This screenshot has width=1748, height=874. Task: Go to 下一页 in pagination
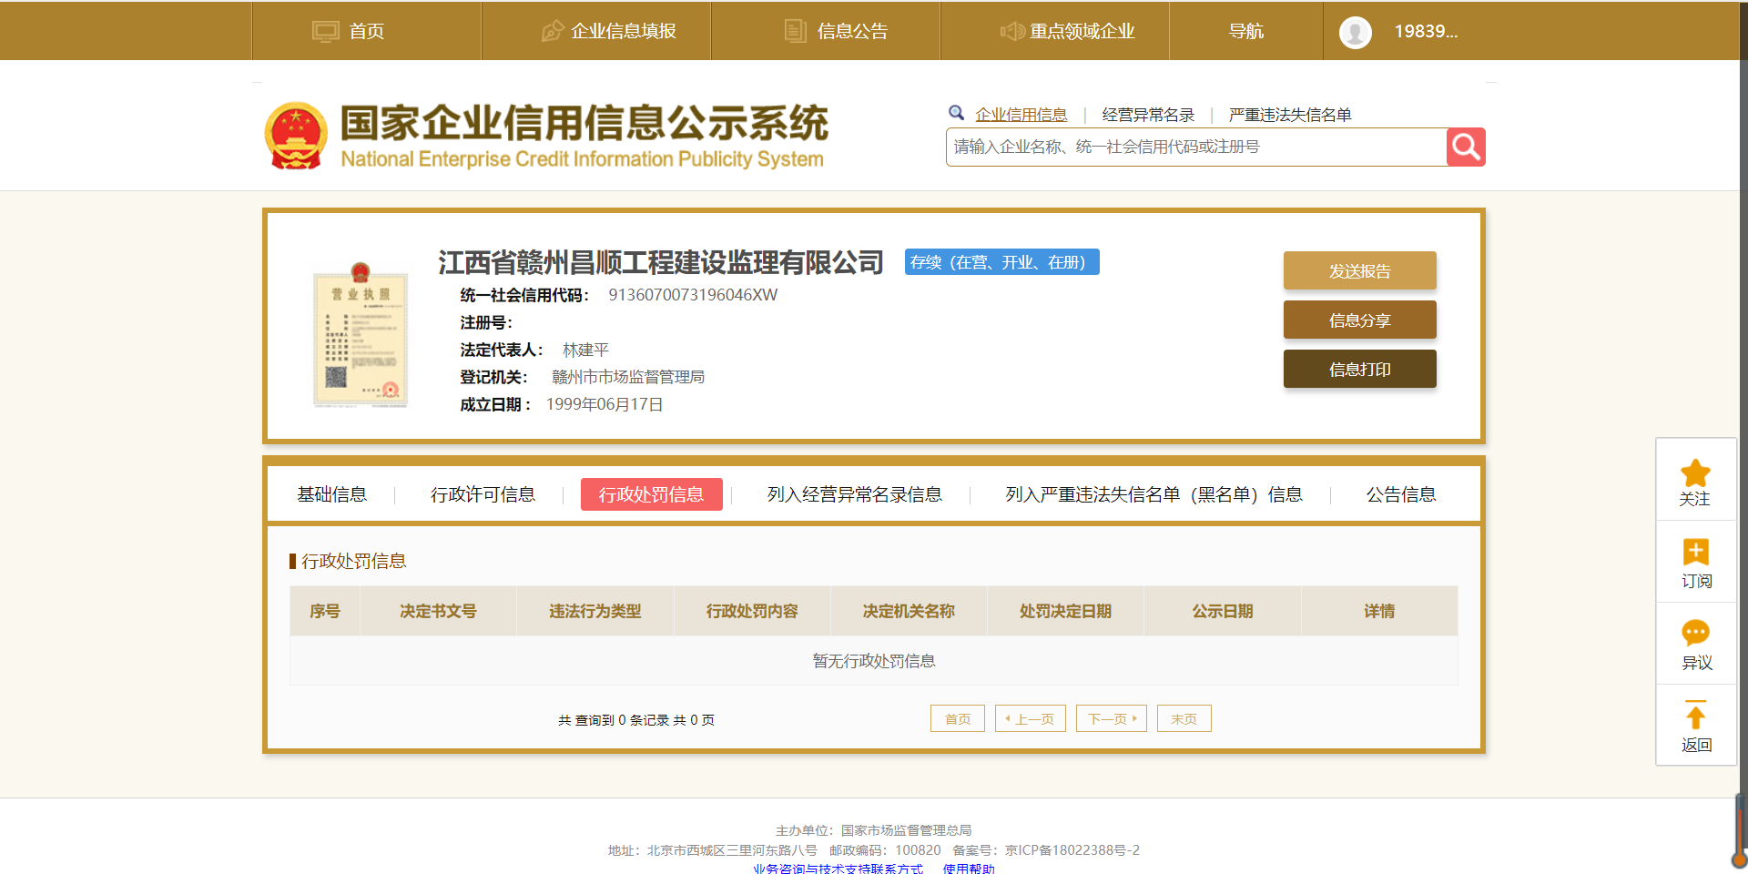click(1111, 718)
